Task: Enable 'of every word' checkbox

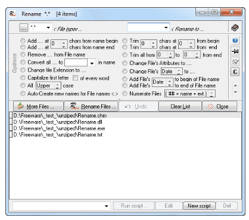Action: point(75,78)
